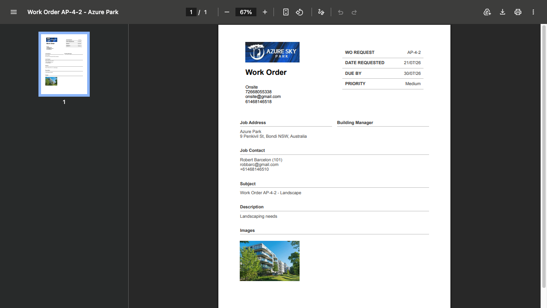Click the 'Subject' section label

tap(248, 184)
